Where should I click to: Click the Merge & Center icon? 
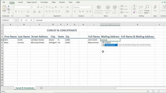(x=67, y=11)
